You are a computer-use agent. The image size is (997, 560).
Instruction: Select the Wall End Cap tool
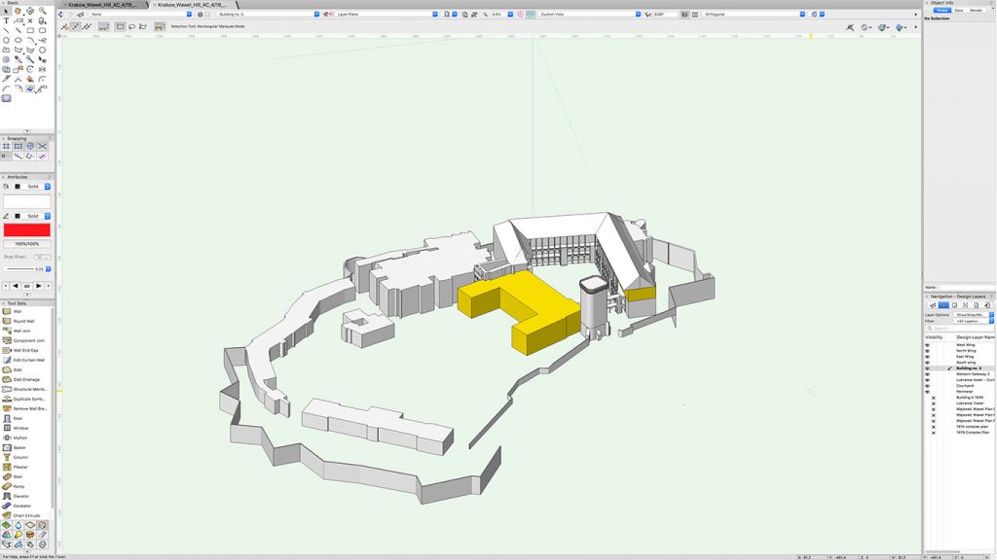pyautogui.click(x=25, y=350)
